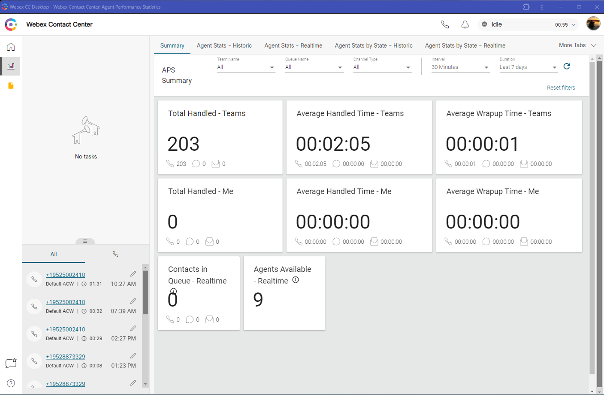Switch to Agent Stats by State - Historic
The height and width of the screenshot is (395, 604).
coord(374,46)
